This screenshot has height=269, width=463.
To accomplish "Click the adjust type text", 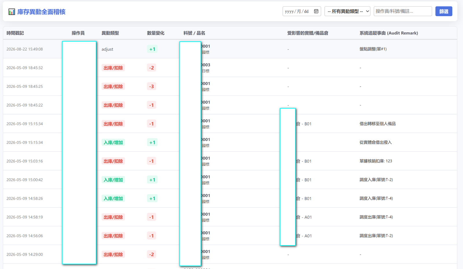I will coord(107,49).
